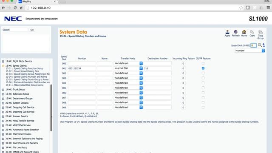Collapse 13-XX Speed Dialing tree node
Viewport: 272px width, 153px height.
tap(3, 66)
